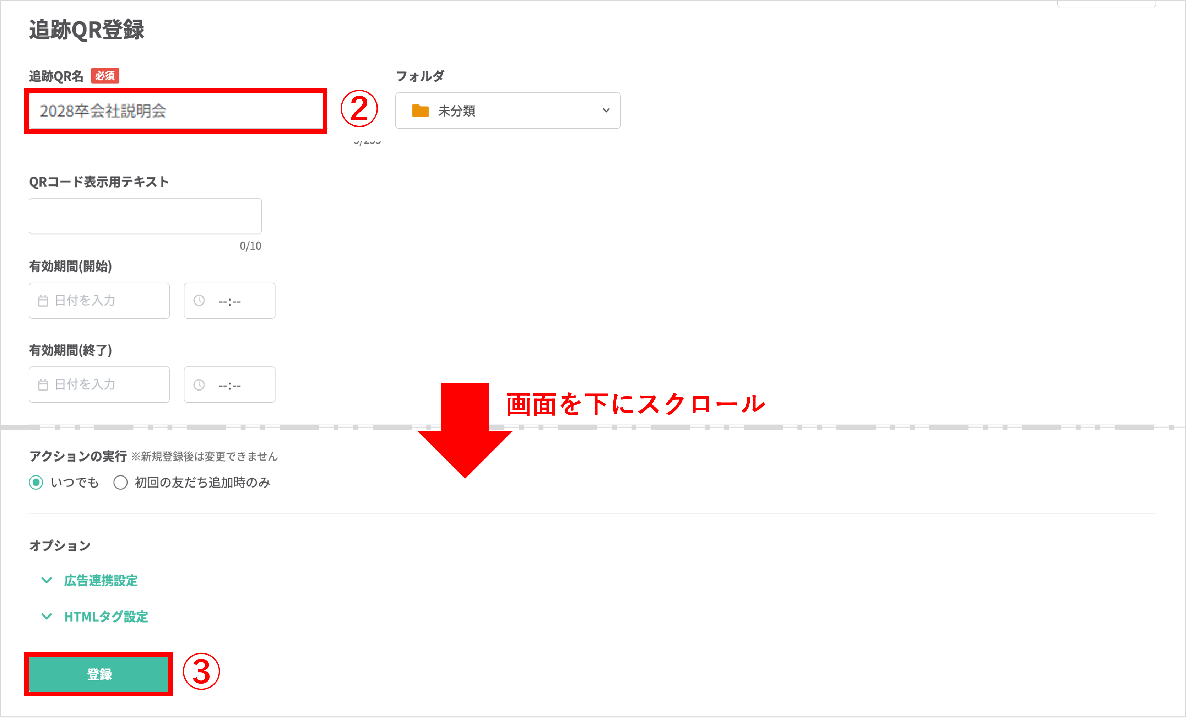Click the chevron icon beside 広告連携設定
This screenshot has width=1187, height=721.
pyautogui.click(x=47, y=580)
